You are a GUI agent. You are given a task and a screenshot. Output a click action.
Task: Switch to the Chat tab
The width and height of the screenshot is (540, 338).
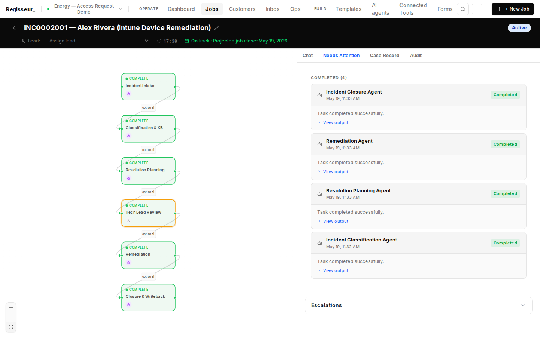[307, 56]
